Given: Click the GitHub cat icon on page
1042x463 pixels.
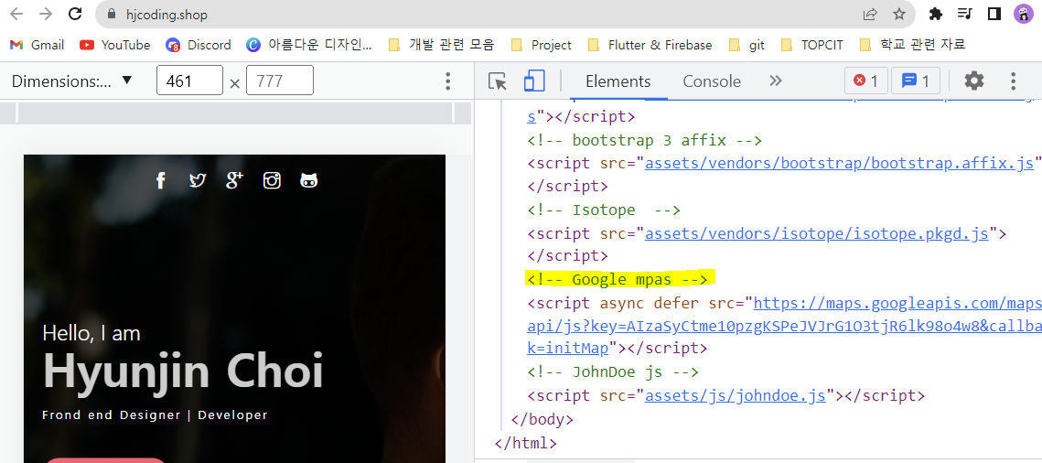Looking at the screenshot, I should pos(309,180).
